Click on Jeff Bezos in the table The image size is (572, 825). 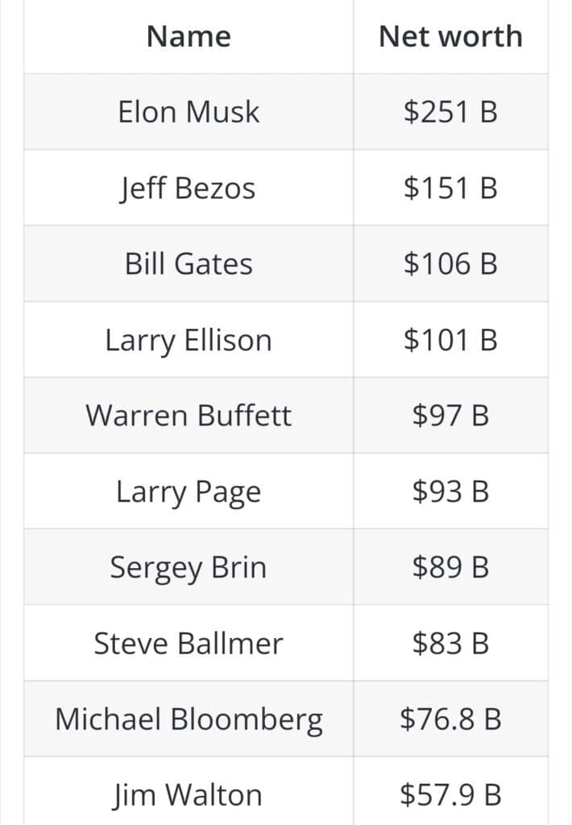[x=188, y=189]
